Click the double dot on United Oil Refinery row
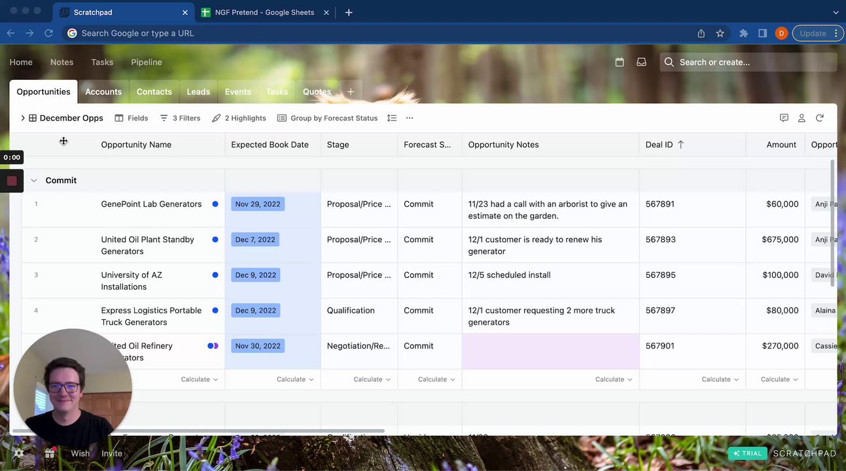 [x=213, y=345]
